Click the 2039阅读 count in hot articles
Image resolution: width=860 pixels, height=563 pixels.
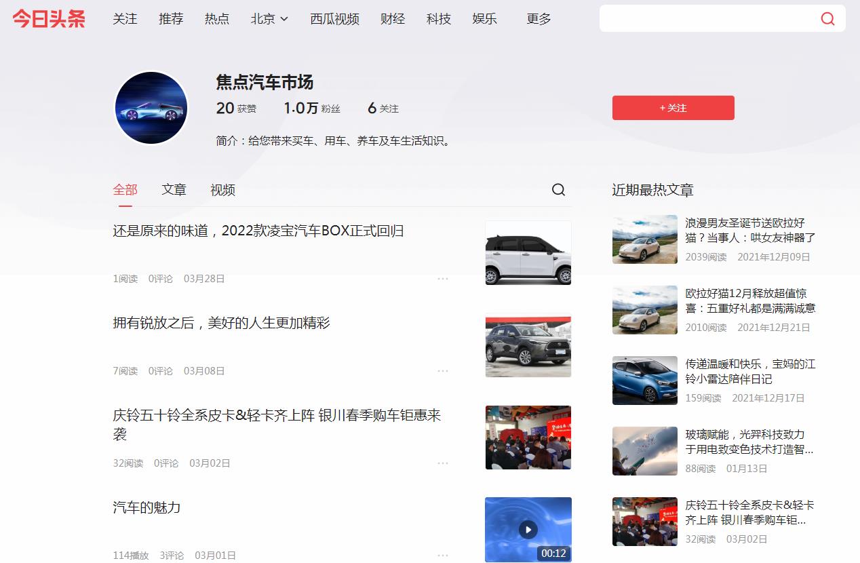[706, 257]
